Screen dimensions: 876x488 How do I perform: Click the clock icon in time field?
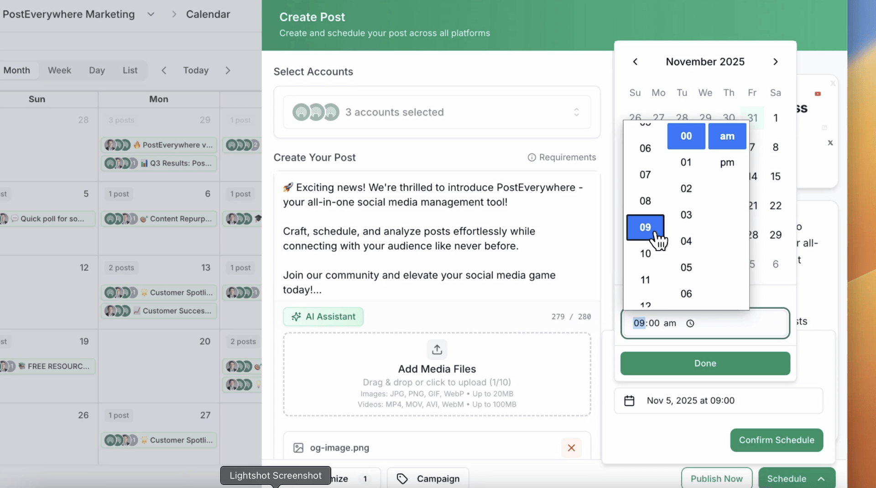click(x=690, y=324)
